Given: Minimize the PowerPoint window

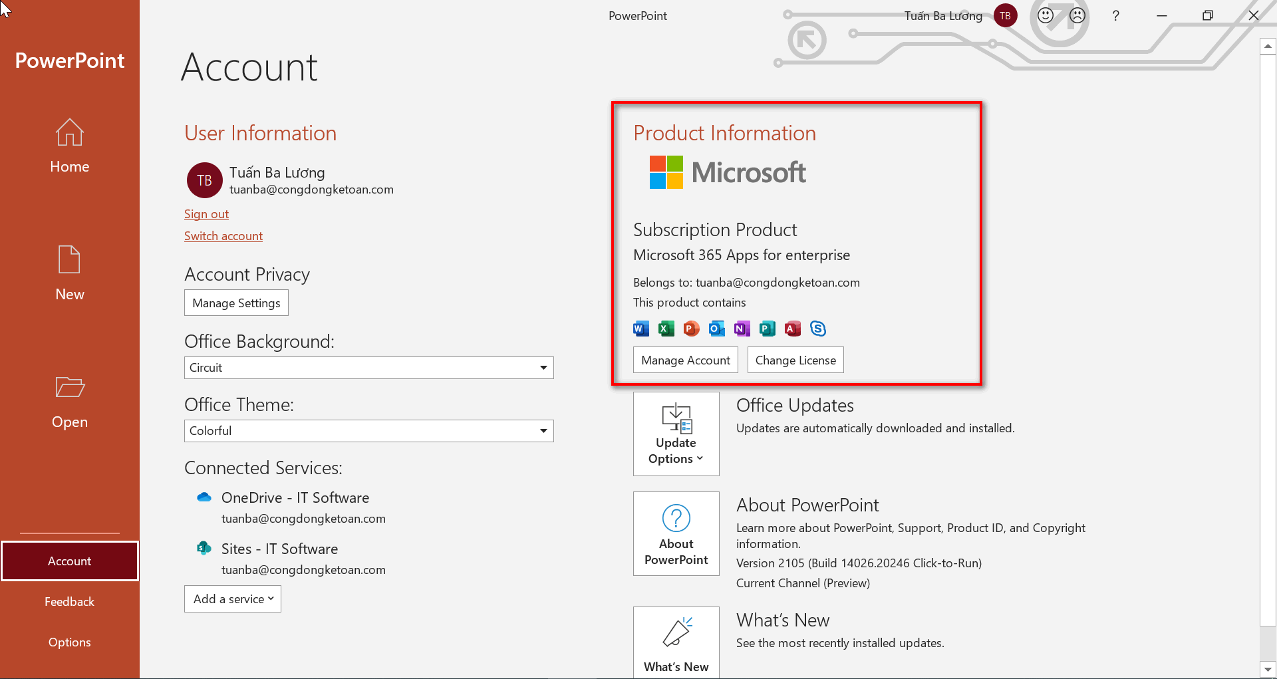Looking at the screenshot, I should (1162, 15).
